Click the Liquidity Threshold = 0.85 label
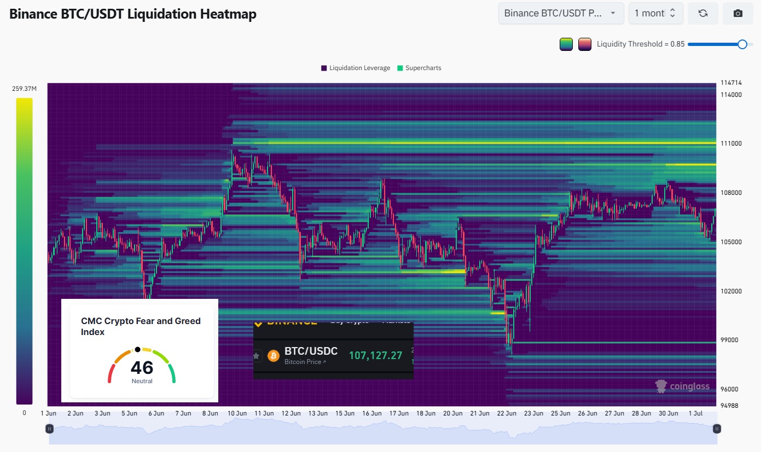 click(x=641, y=44)
